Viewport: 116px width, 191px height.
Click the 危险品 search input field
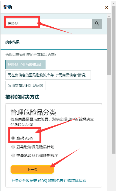(x=49, y=24)
